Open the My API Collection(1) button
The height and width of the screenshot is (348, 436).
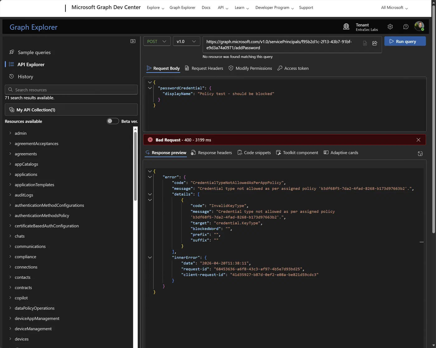71,110
